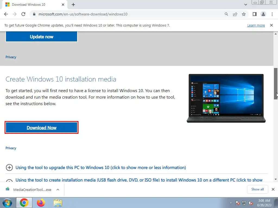Click the Chrome taskbar icon
This screenshot has width=278, height=208.
point(24,203)
